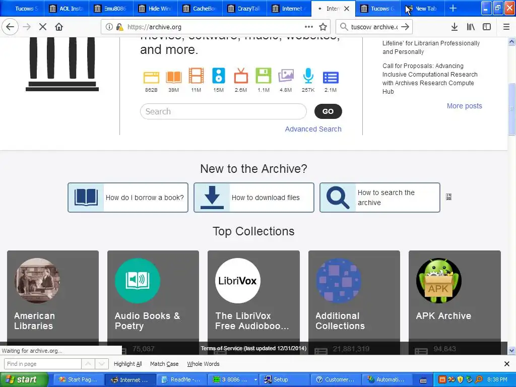
Task: Toggle the sidebar icon in toolbar
Action: [x=487, y=27]
